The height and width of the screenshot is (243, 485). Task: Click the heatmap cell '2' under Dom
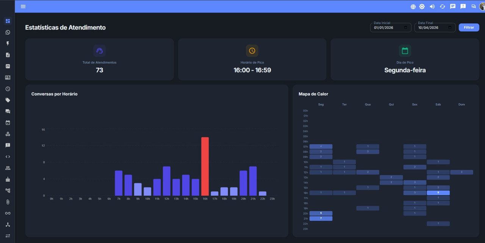point(462,172)
